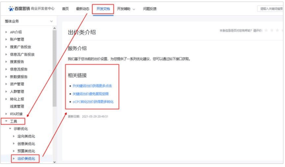Open the 线索管理 tree item
The image size is (285, 167).
(17, 106)
